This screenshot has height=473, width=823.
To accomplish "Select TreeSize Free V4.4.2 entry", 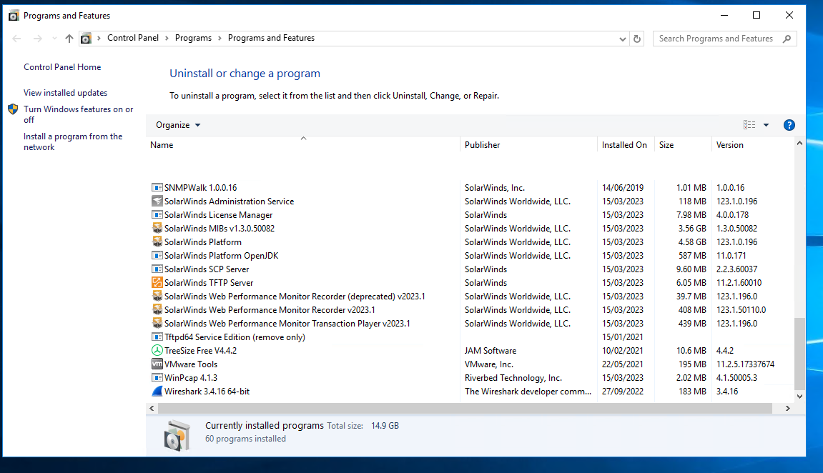I will pyautogui.click(x=470, y=351).
